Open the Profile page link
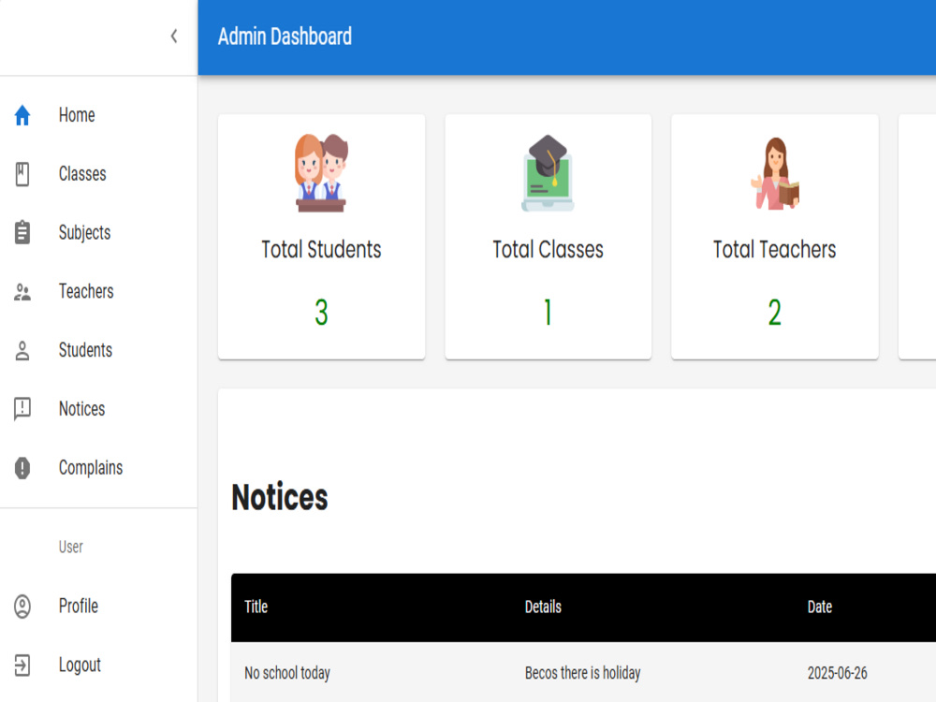The width and height of the screenshot is (936, 702). [x=98, y=607]
